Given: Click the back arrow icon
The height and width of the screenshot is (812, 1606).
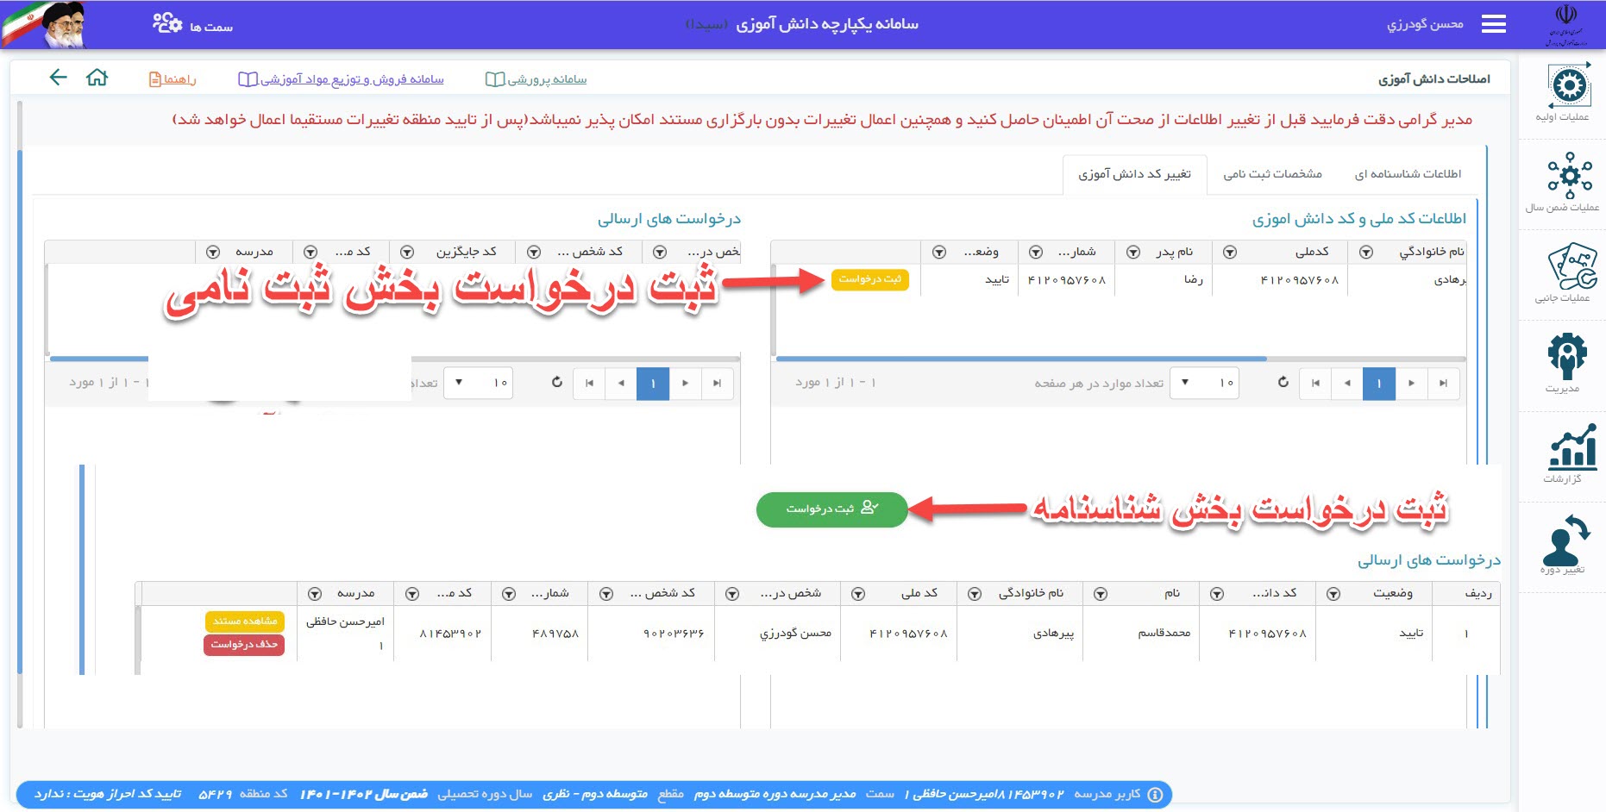Looking at the screenshot, I should 58,78.
